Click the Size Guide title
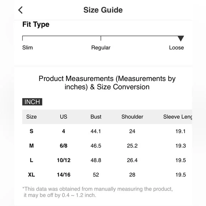206x206 pixels. pyautogui.click(x=103, y=10)
